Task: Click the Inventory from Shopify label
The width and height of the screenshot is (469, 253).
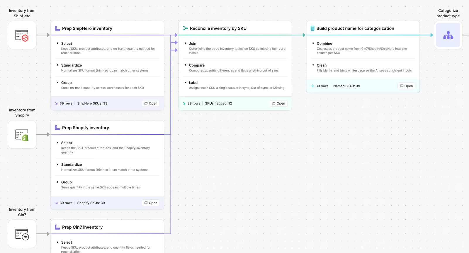Action: [22, 113]
